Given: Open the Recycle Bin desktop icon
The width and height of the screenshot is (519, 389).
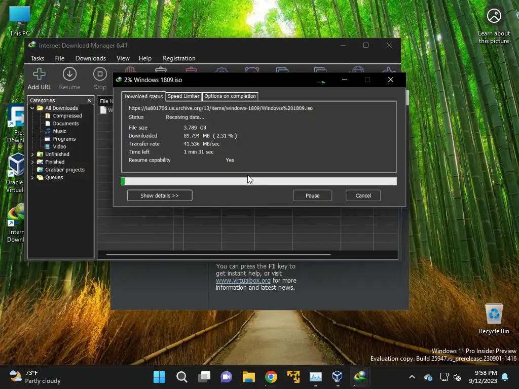Looking at the screenshot, I should click(x=494, y=319).
